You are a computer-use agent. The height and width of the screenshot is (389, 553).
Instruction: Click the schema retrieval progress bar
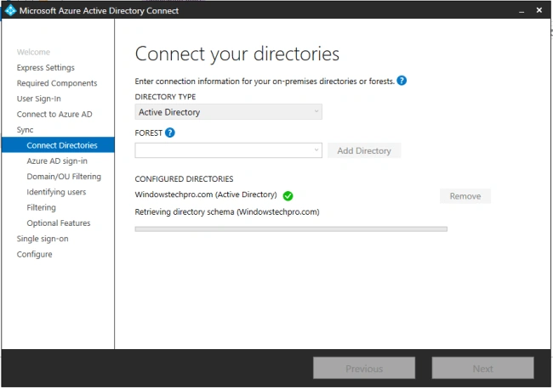point(291,228)
